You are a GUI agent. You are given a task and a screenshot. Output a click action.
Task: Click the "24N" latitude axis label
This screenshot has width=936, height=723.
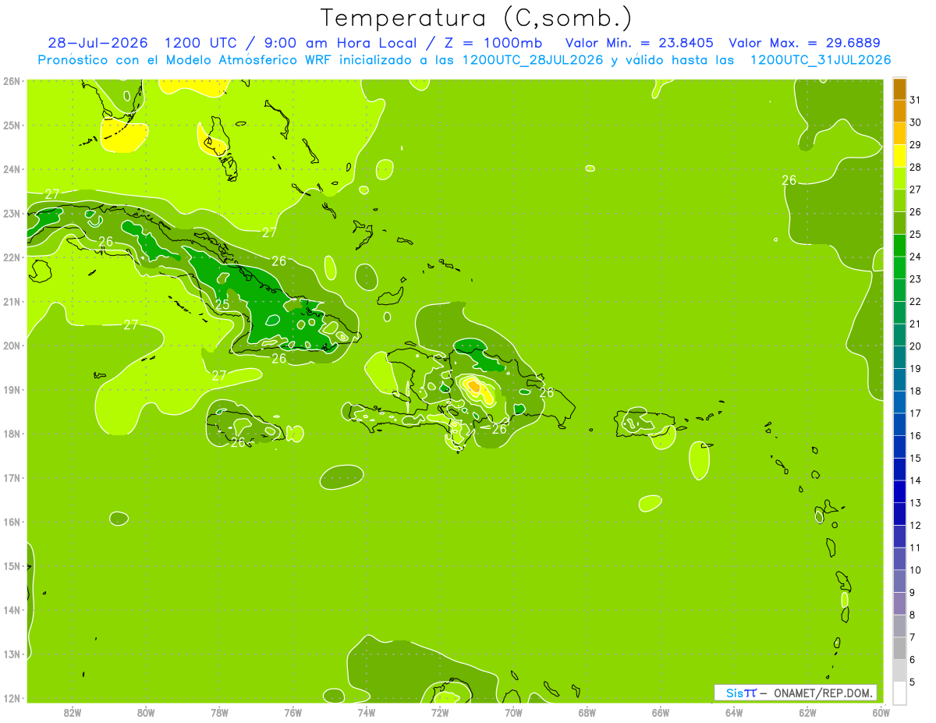[x=12, y=169]
